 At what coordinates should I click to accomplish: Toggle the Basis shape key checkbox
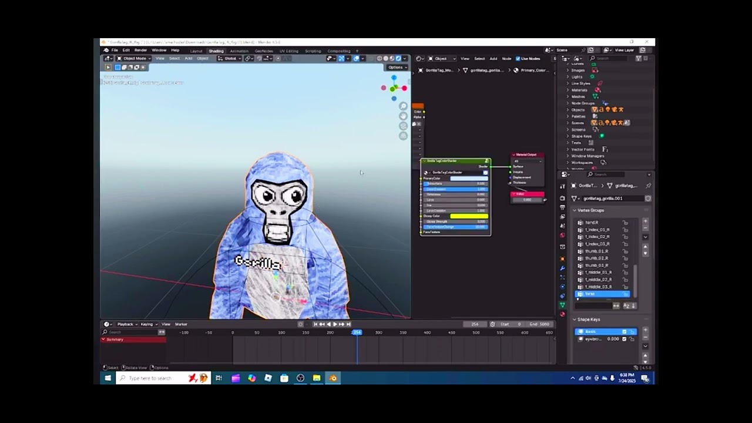pos(625,332)
